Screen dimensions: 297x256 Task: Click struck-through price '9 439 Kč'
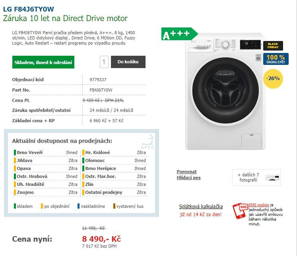coord(91,100)
